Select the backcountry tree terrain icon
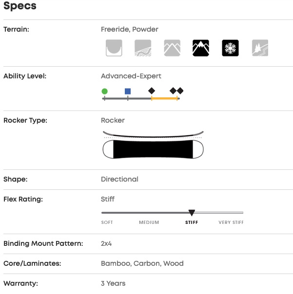This screenshot has width=293, height=294. pyautogui.click(x=259, y=48)
